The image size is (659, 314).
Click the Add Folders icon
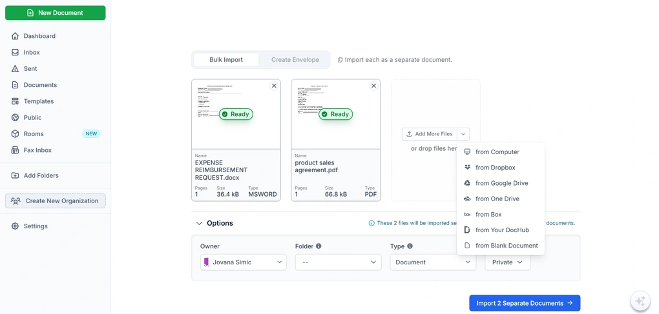(15, 175)
